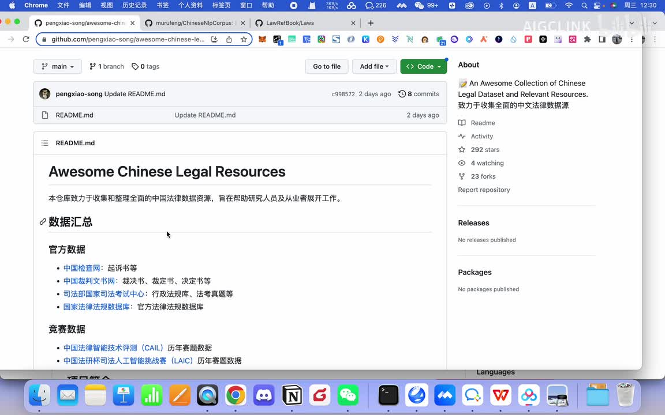Bookmark this page with the star icon
This screenshot has height=415, width=665.
coord(244,39)
